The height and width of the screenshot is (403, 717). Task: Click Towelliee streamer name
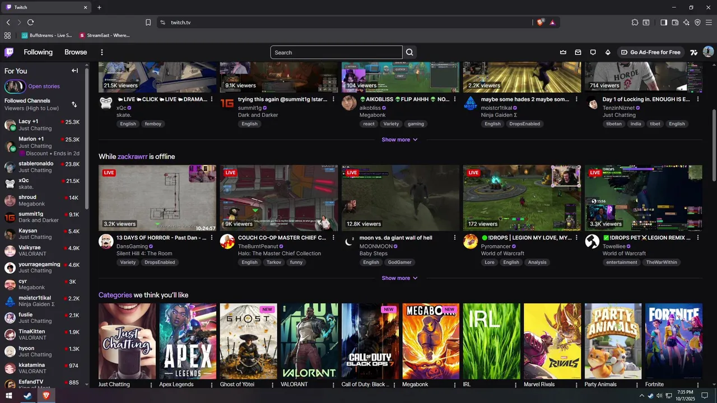click(613, 246)
